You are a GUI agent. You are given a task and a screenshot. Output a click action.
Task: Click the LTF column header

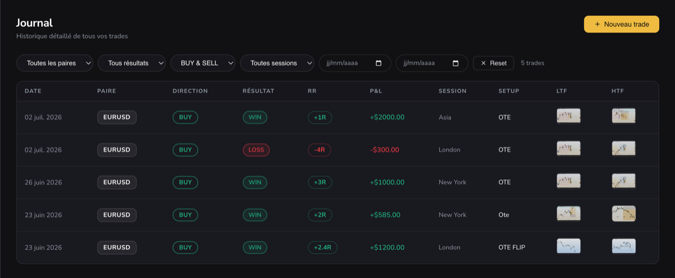coord(562,91)
